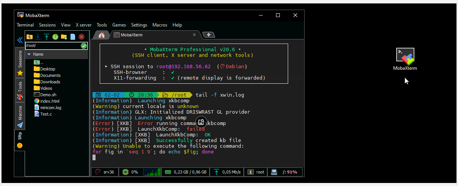Open the Macros side tab
Screen dimensions: 458x186
point(20,116)
